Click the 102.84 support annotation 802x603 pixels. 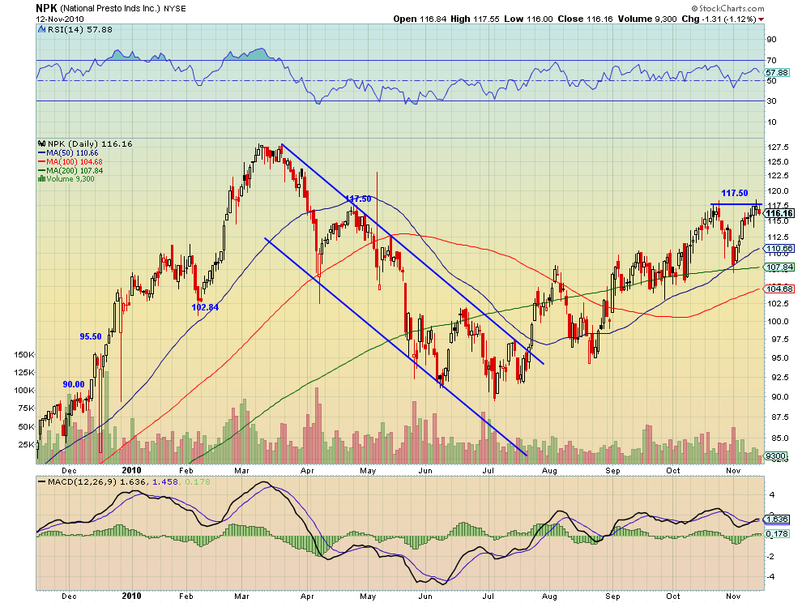205,307
